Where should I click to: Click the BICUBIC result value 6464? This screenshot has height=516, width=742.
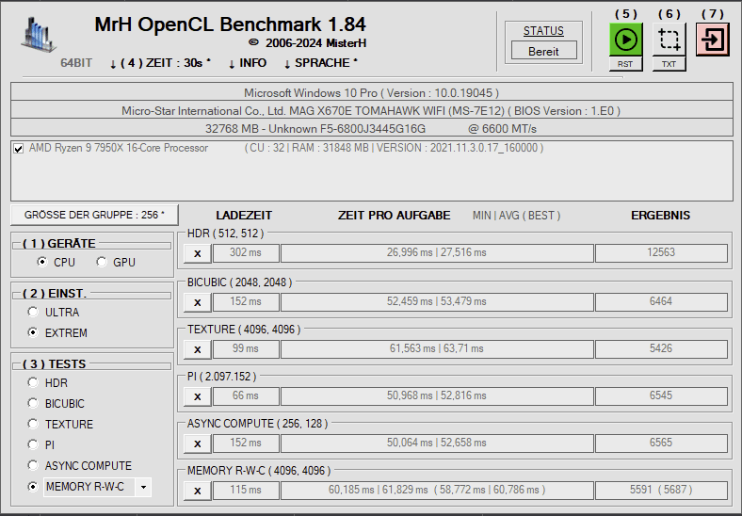point(661,301)
